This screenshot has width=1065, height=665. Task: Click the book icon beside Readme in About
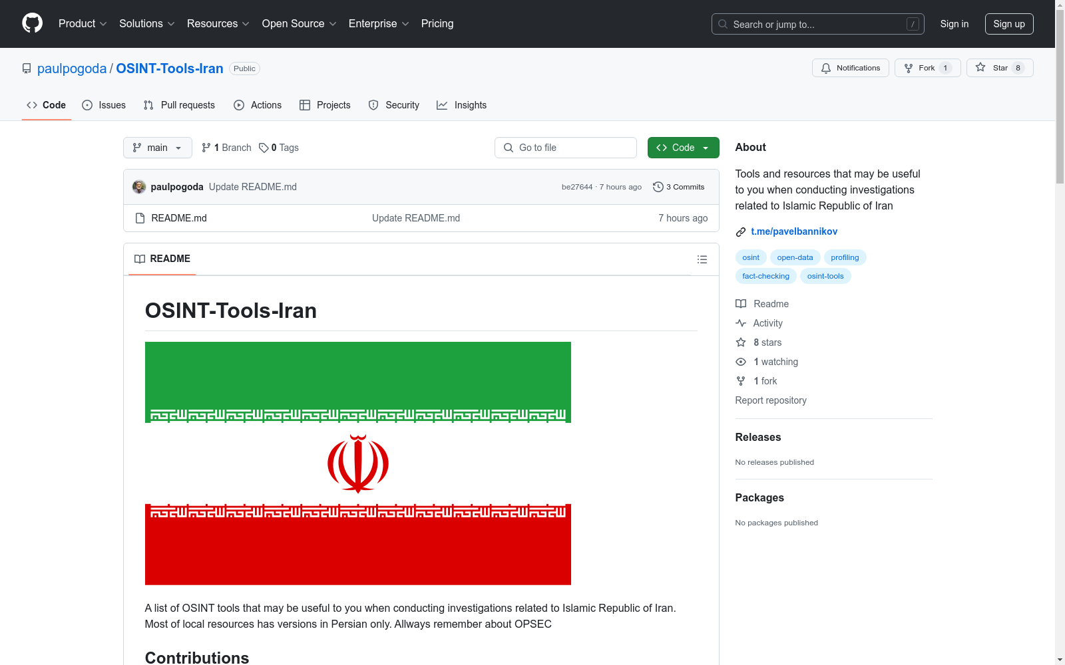[x=741, y=304]
